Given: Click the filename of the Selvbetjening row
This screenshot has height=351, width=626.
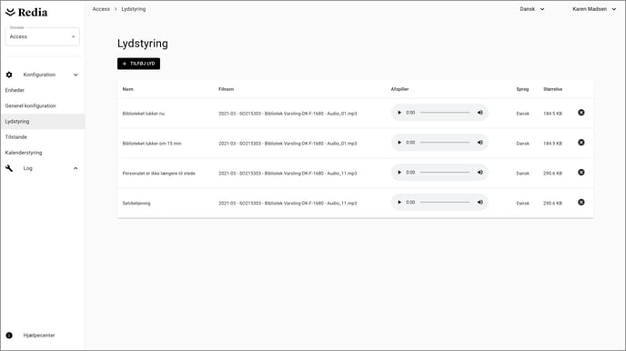Looking at the screenshot, I should (288, 204).
